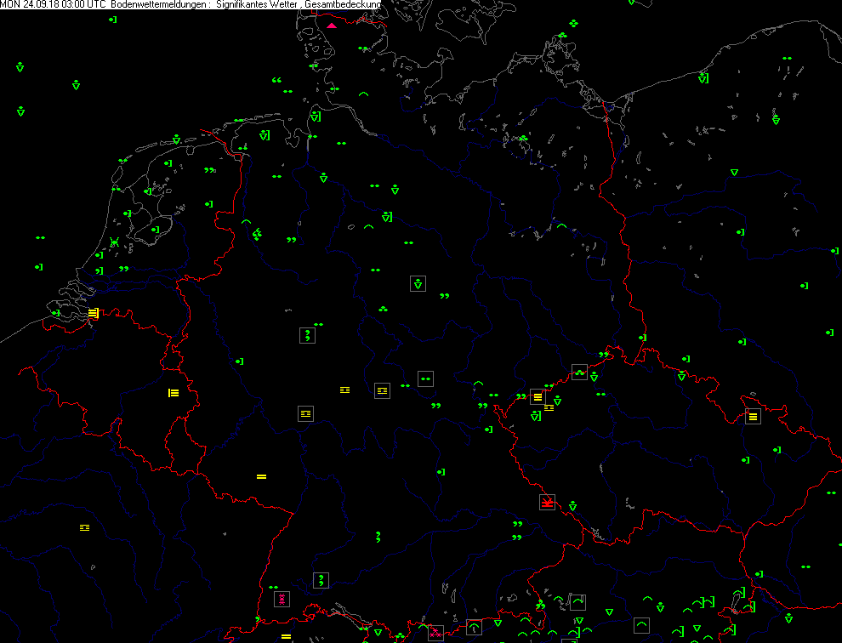Click the pink boxed snow symbol at lower left
This screenshot has height=643, width=842.
pyautogui.click(x=282, y=599)
